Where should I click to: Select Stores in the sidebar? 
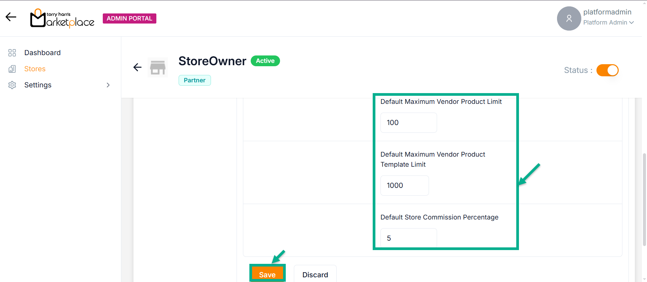35,69
